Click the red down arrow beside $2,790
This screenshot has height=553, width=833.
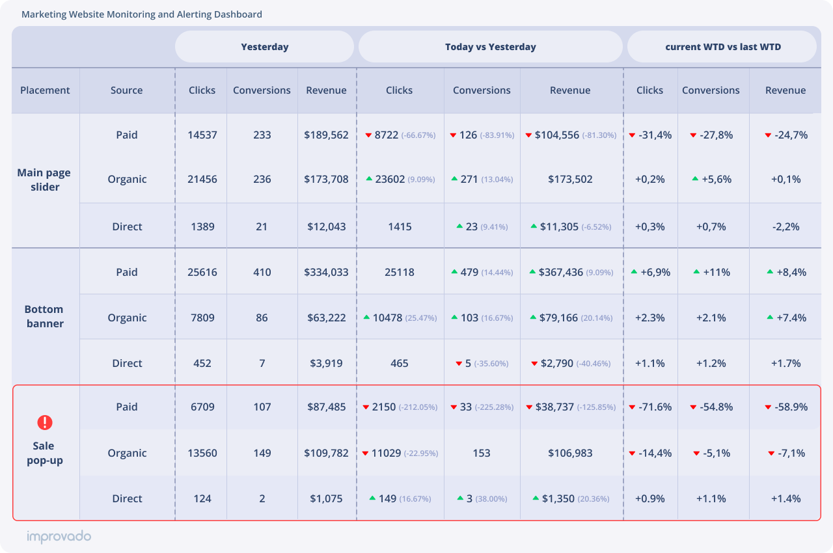tap(534, 363)
